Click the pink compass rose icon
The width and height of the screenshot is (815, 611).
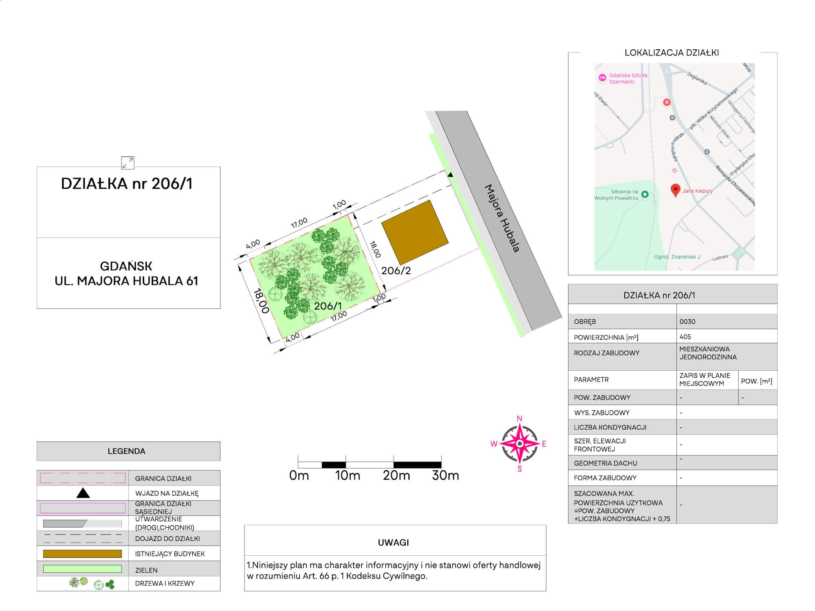point(519,444)
